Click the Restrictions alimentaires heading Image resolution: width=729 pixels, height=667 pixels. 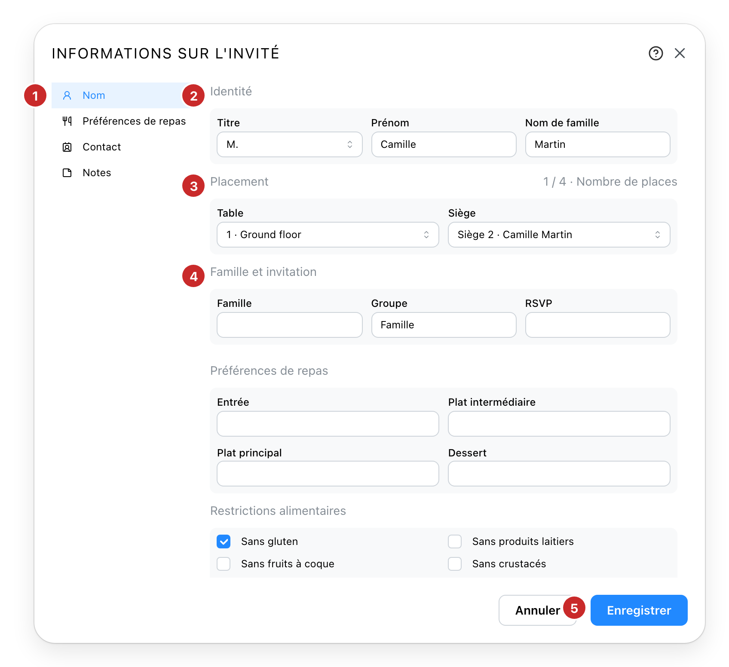pos(278,511)
